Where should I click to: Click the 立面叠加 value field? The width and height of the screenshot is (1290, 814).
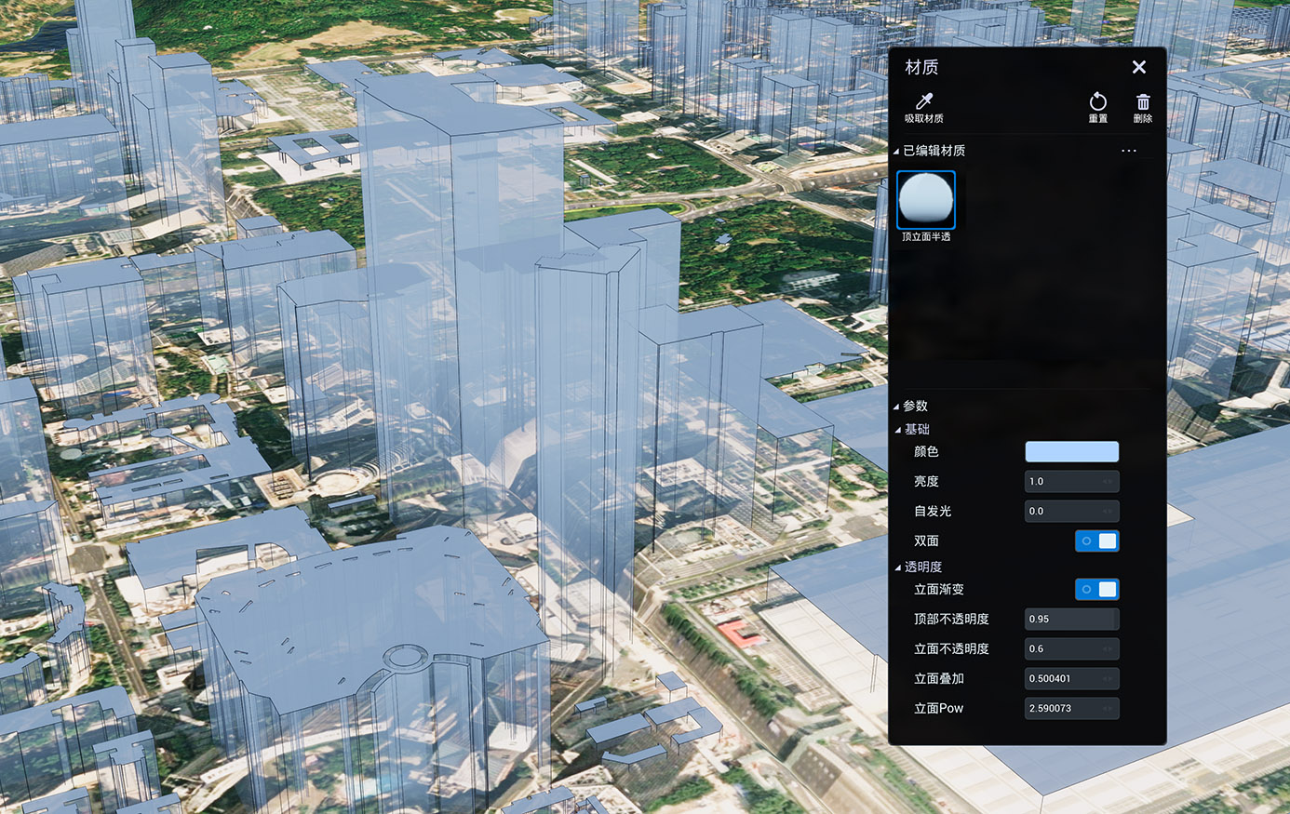click(x=1061, y=679)
